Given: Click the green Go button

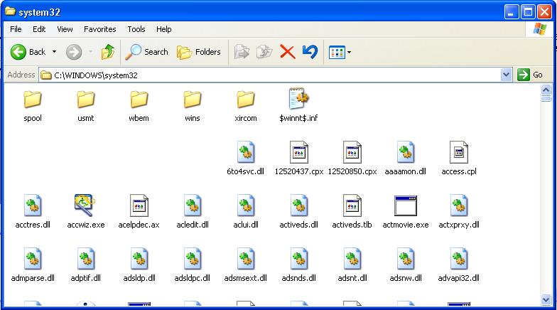Looking at the screenshot, I should 530,75.
